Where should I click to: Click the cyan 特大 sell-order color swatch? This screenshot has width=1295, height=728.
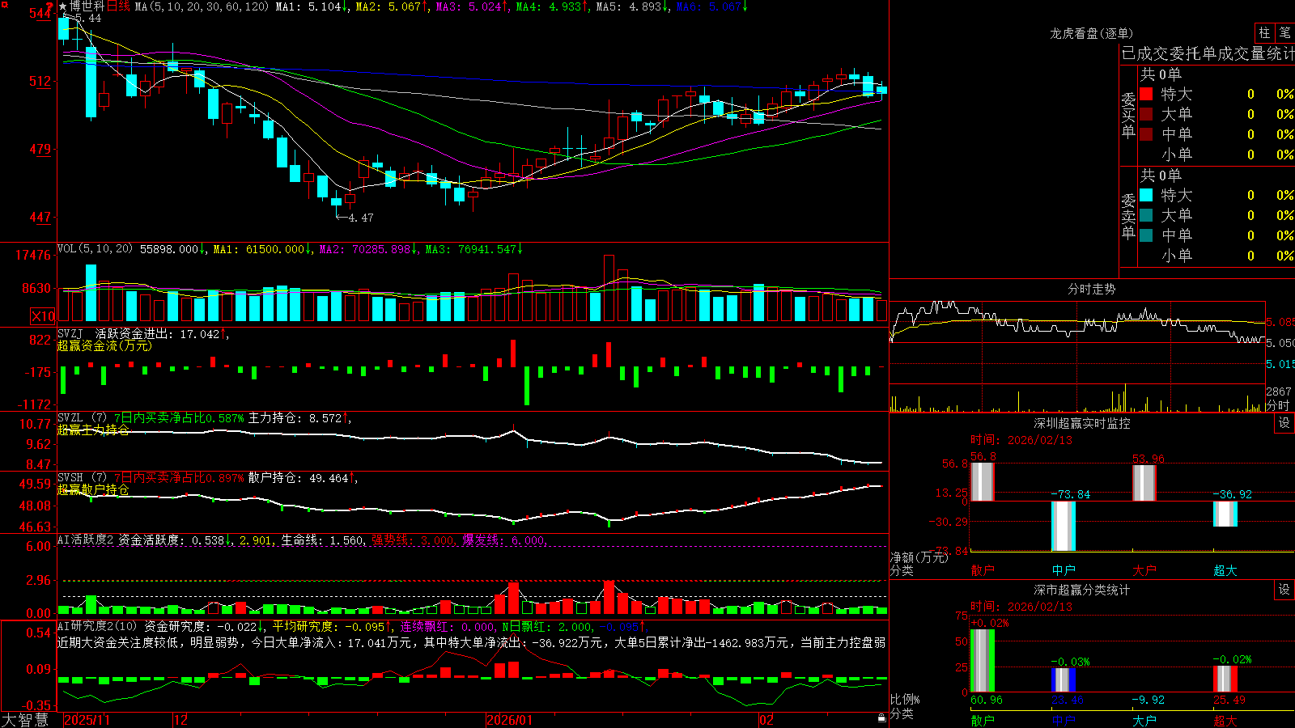(1146, 195)
